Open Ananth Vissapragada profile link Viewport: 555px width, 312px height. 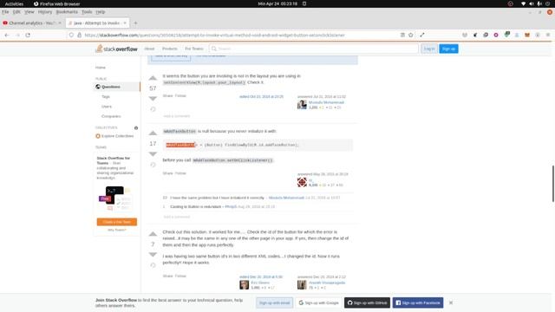pos(327,283)
